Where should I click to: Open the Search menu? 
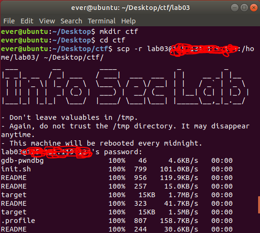[71, 21]
